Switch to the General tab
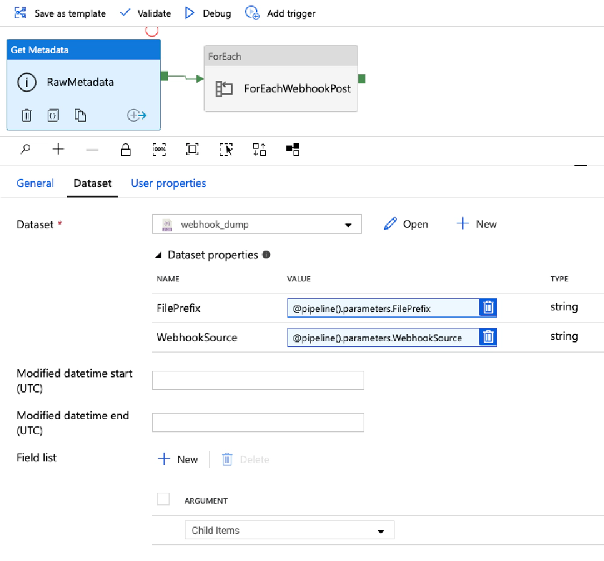 35,183
